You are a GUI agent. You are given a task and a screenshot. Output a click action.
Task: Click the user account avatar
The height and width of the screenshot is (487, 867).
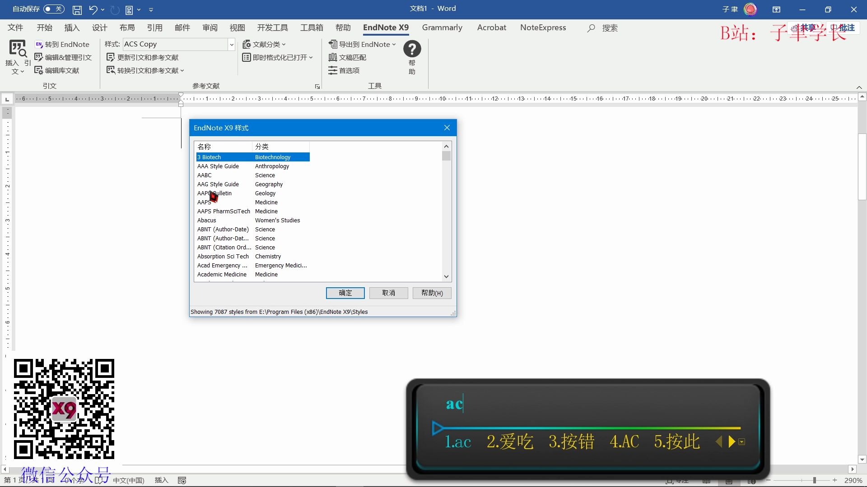(x=750, y=9)
